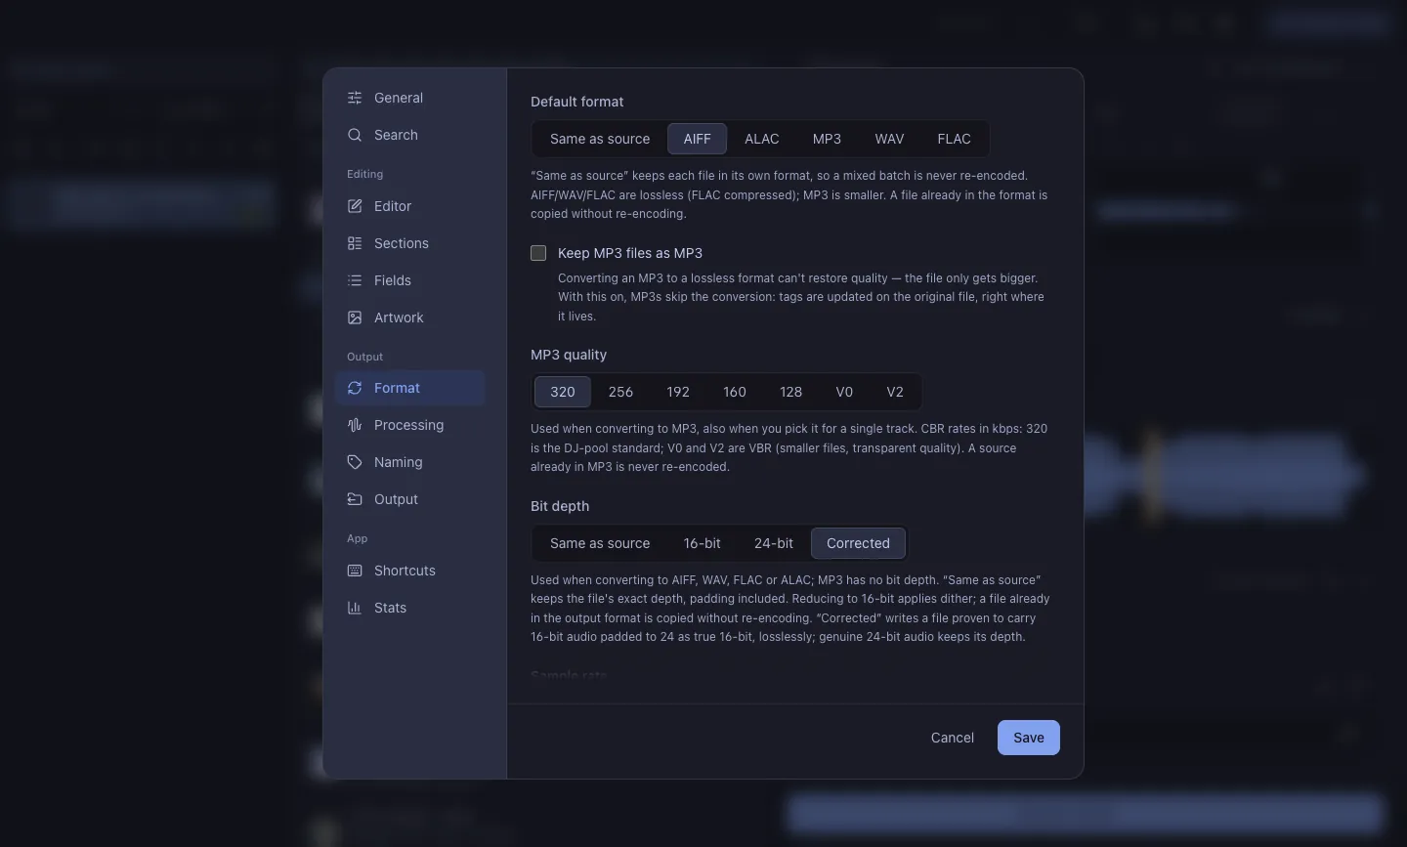Click the Shortcuts keyboard icon
Image resolution: width=1407 pixels, height=847 pixels.
click(x=355, y=571)
